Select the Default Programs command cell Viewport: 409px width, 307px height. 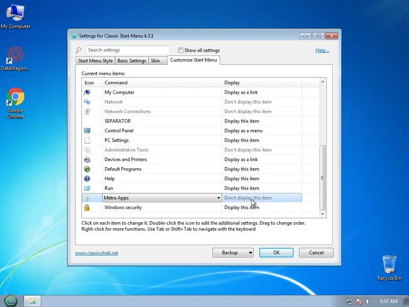coord(162,169)
